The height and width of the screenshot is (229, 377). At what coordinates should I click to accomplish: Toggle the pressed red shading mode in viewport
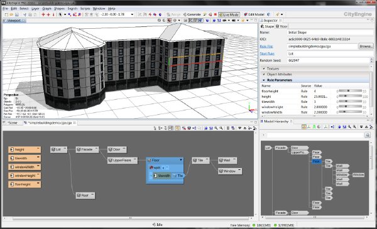pyautogui.click(x=169, y=21)
